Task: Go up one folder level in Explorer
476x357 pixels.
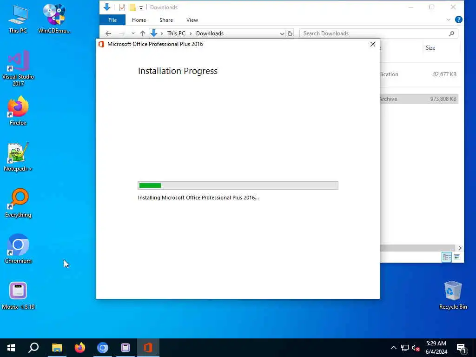Action: click(143, 33)
